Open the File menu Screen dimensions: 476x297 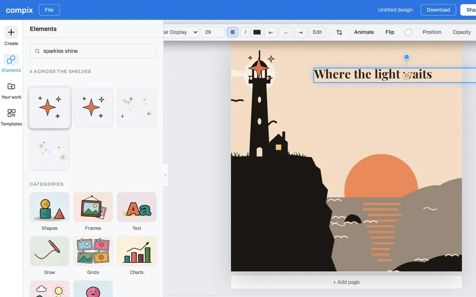(49, 10)
